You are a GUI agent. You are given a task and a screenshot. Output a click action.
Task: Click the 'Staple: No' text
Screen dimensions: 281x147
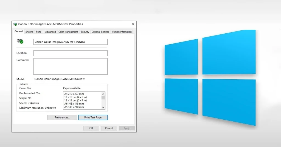pos(25,98)
